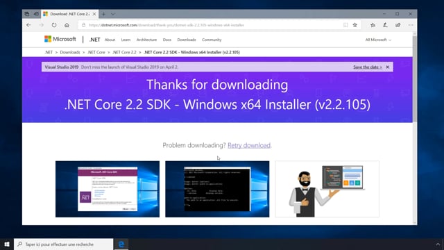
Task: Open the About menu item
Action: click(x=110, y=40)
